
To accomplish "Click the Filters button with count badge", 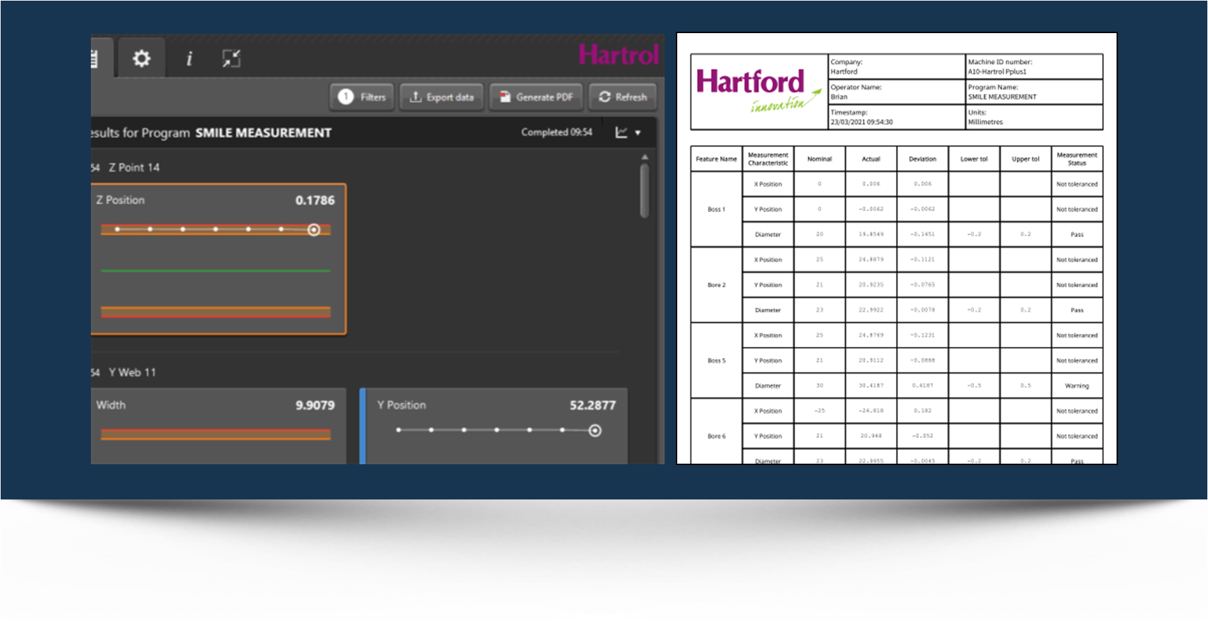I will tap(362, 97).
